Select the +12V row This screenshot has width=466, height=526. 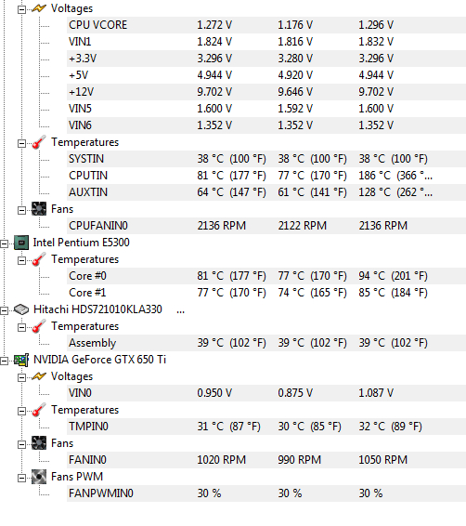(266, 92)
